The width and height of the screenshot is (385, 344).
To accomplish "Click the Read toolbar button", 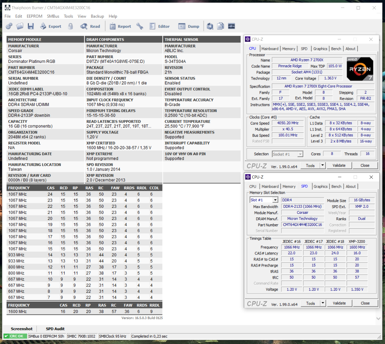I will [x=90, y=26].
